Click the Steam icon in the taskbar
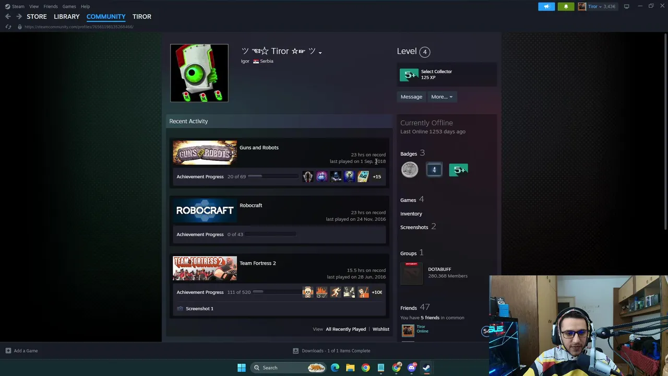Screen dimensions: 668x376 point(426,368)
